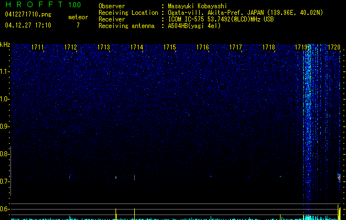Click the 0.7 frequency axis label
This screenshot has width=346, height=220.
point(4,182)
